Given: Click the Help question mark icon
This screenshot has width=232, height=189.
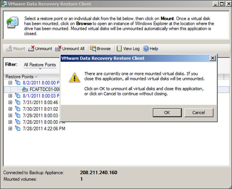Looking at the screenshot, I should tap(146, 49).
